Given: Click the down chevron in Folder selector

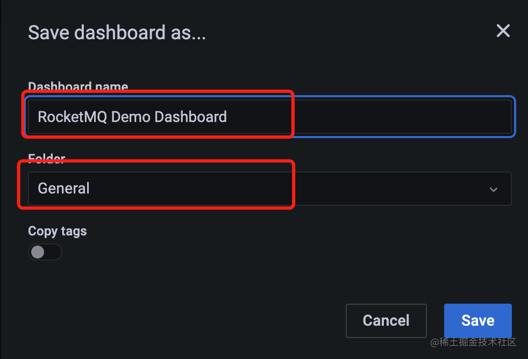Looking at the screenshot, I should (493, 189).
